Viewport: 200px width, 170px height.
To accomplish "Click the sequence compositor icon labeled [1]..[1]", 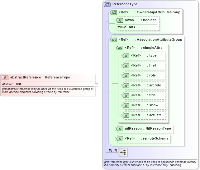I will pyautogui.click(x=123, y=152).
